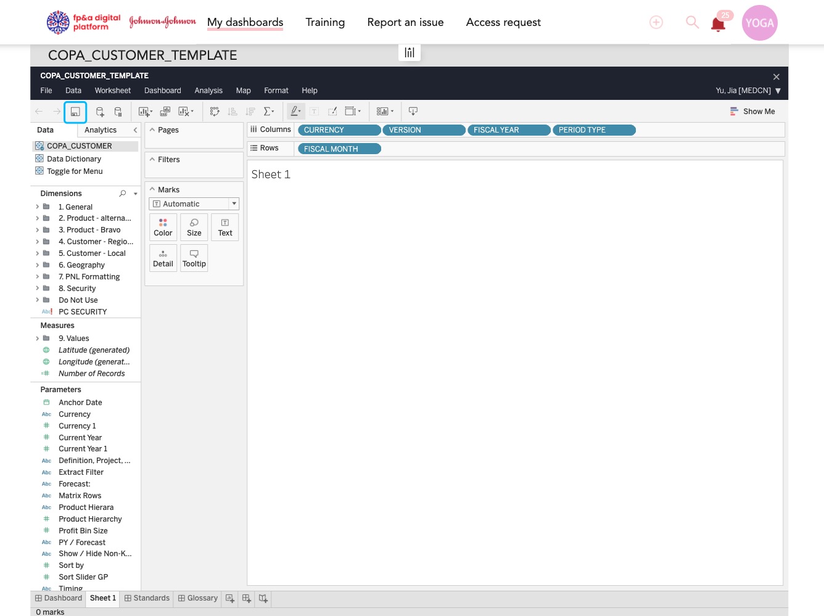Click the platform search magnifier icon
Screen dimensions: 824x616
coord(693,22)
